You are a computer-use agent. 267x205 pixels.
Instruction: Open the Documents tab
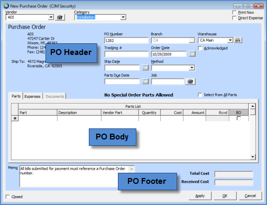click(55, 96)
